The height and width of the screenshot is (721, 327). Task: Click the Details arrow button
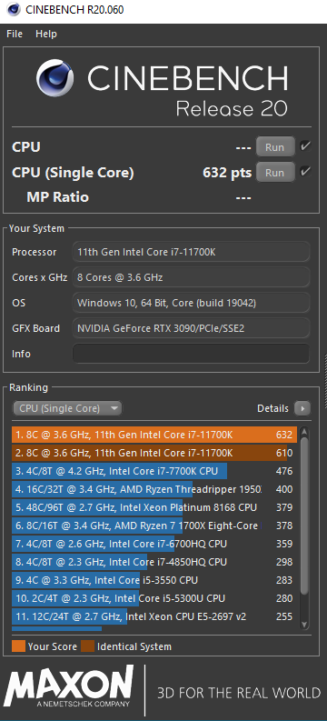[x=302, y=408]
